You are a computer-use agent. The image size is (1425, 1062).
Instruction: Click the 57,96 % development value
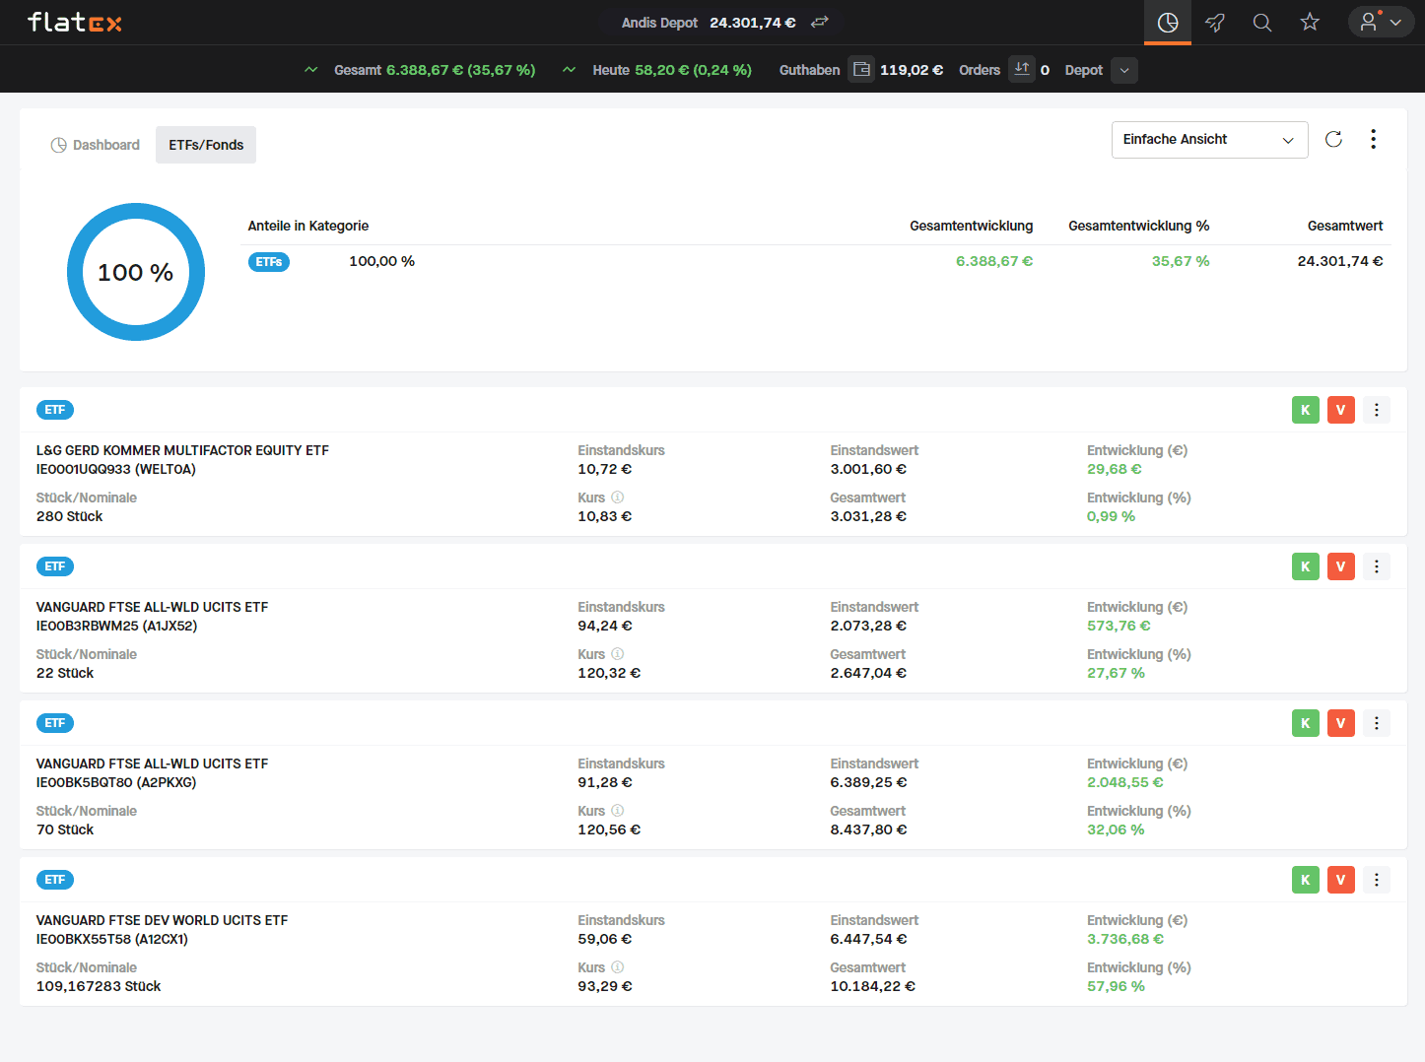[x=1116, y=986]
